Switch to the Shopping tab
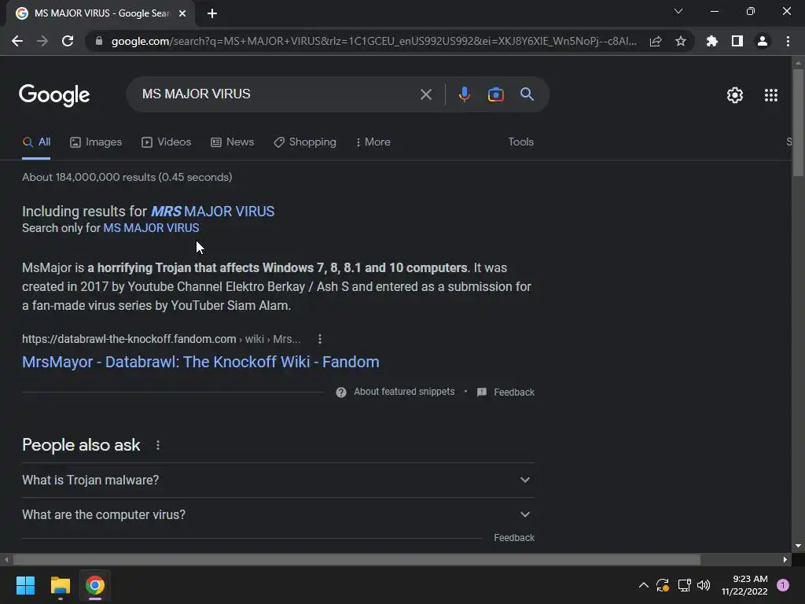805x604 pixels. point(305,142)
